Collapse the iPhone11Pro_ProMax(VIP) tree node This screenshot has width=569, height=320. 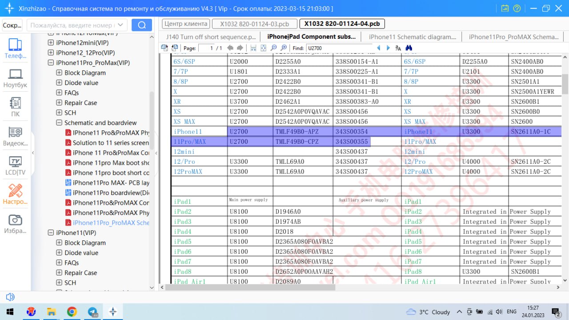(51, 63)
